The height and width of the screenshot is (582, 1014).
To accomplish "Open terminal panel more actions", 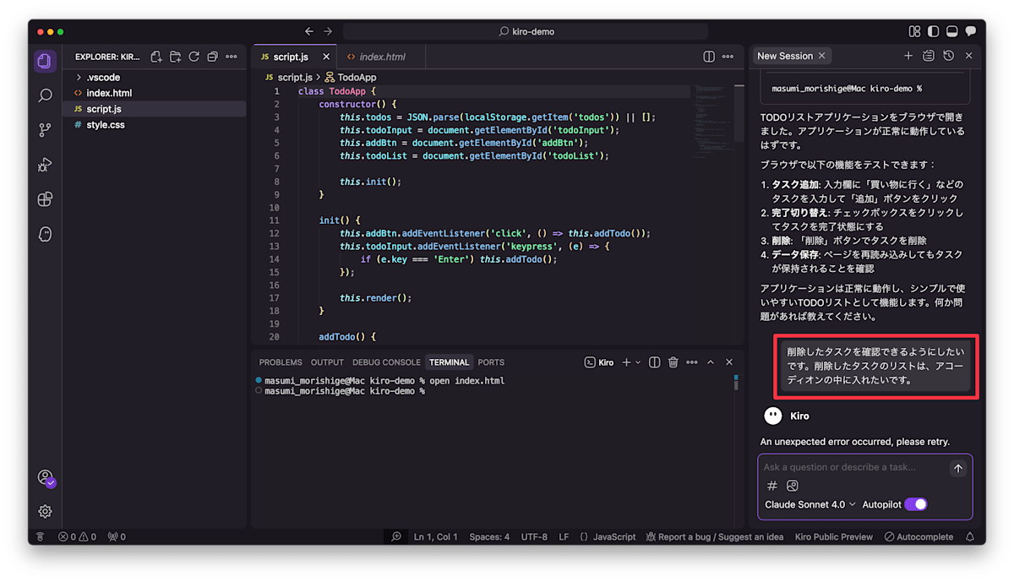I will [x=692, y=362].
